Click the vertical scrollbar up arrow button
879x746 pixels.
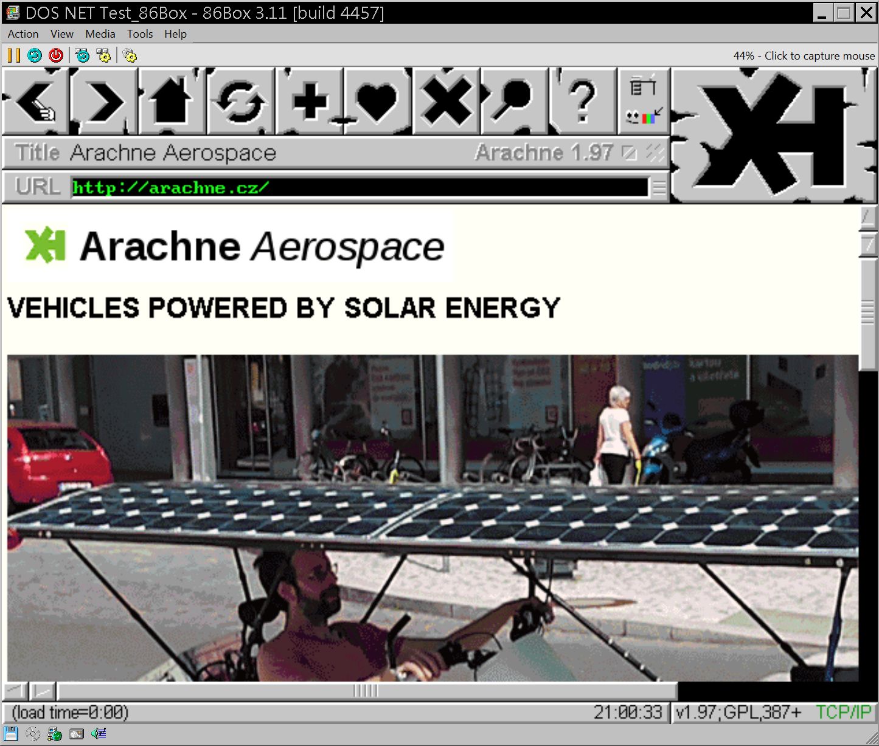(x=868, y=218)
